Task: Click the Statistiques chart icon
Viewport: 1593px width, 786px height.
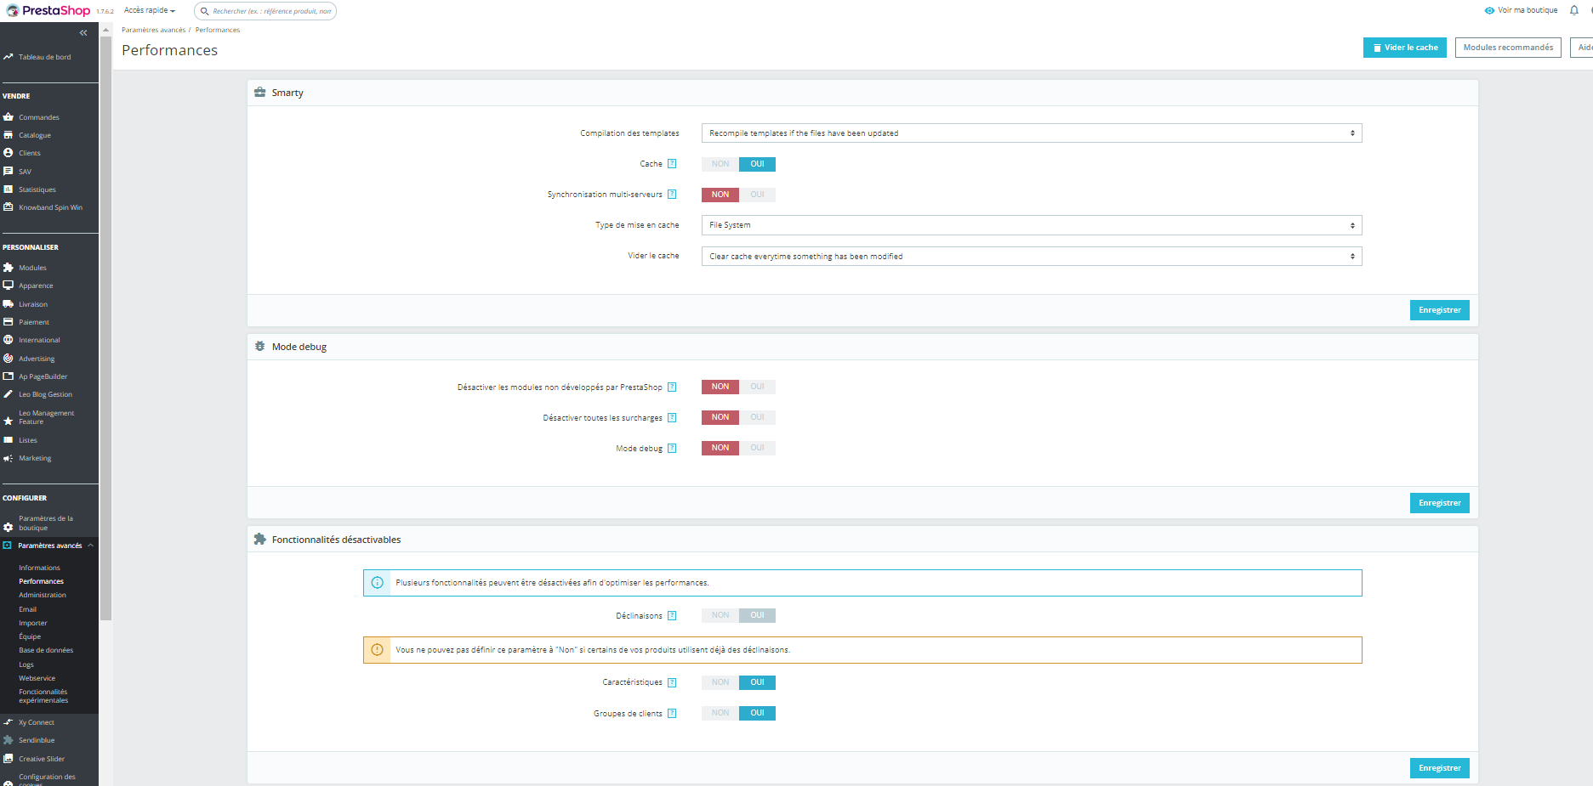Action: (9, 189)
